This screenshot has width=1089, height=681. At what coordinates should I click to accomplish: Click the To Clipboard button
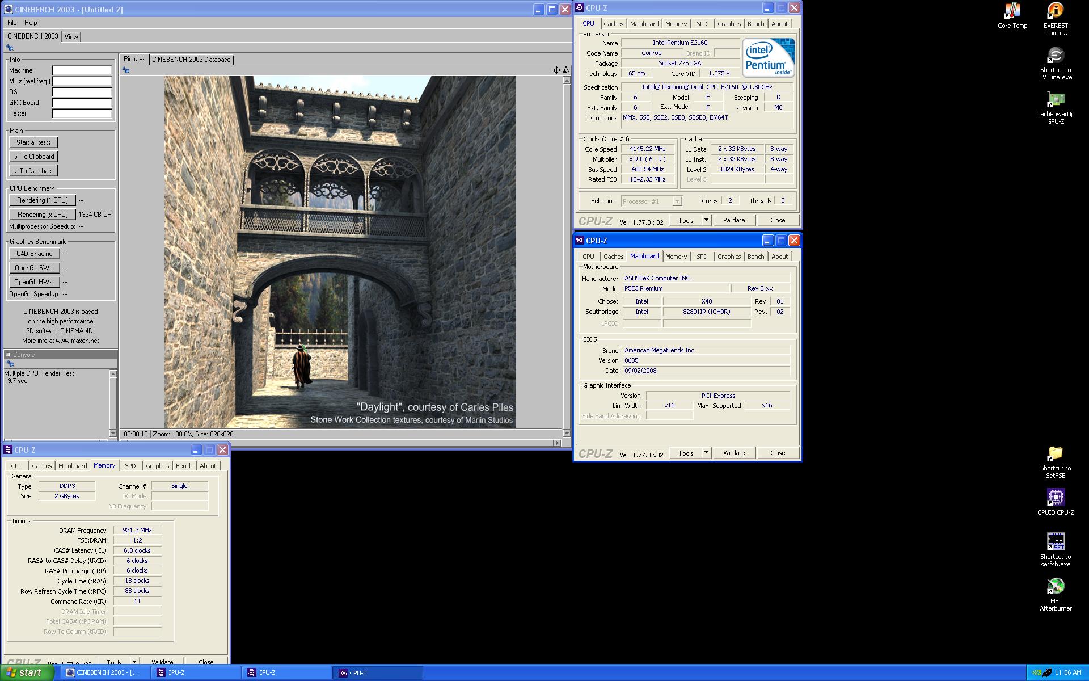click(33, 157)
